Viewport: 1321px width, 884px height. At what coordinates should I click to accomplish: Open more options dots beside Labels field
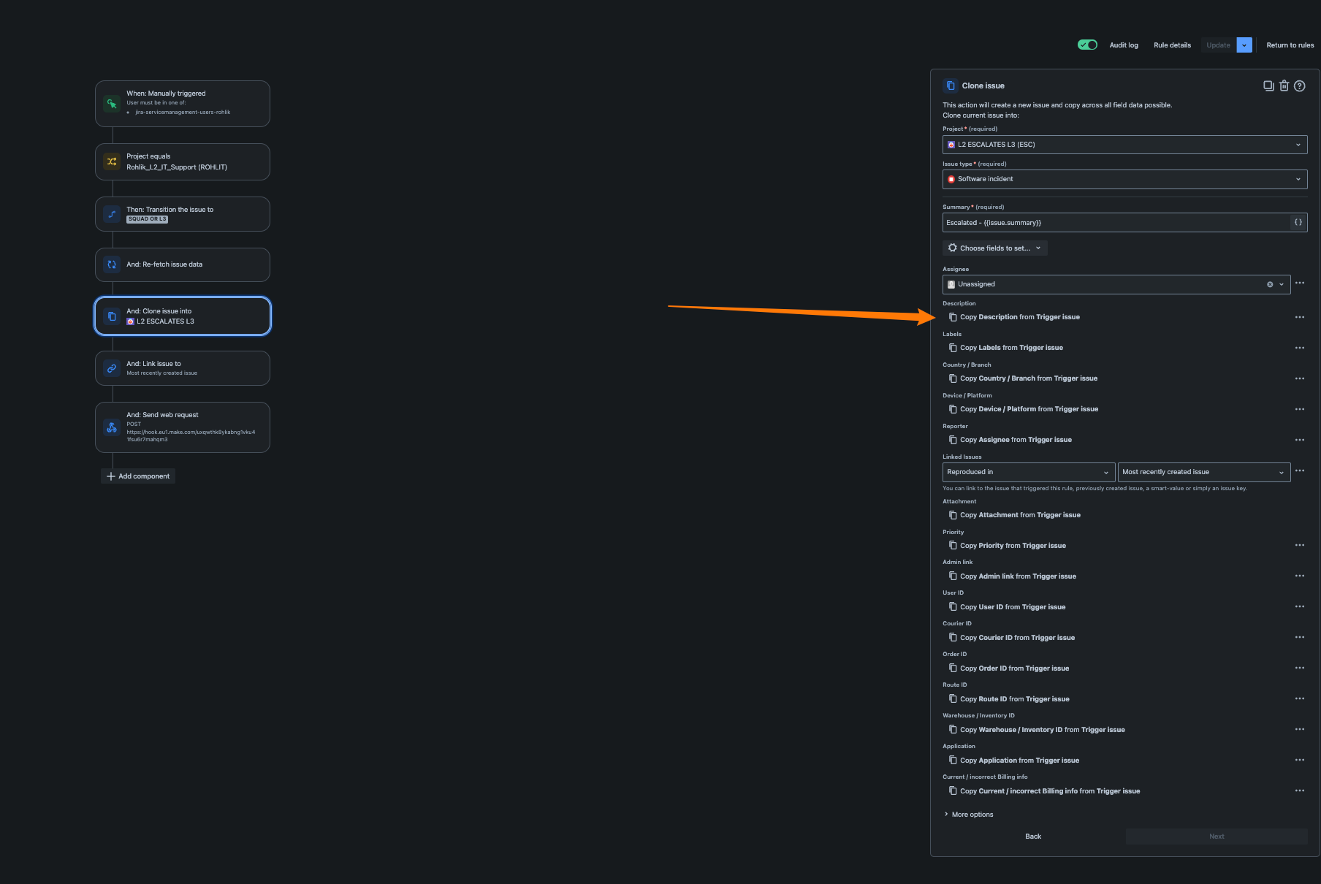[x=1300, y=348]
